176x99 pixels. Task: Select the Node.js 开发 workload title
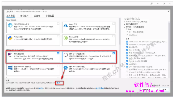pos(74,37)
